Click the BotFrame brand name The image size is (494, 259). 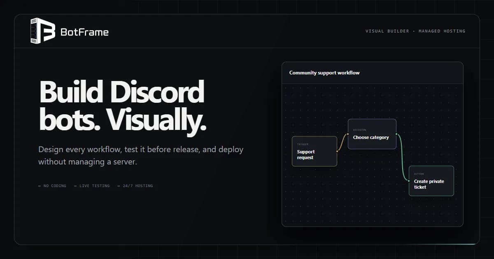coord(84,32)
